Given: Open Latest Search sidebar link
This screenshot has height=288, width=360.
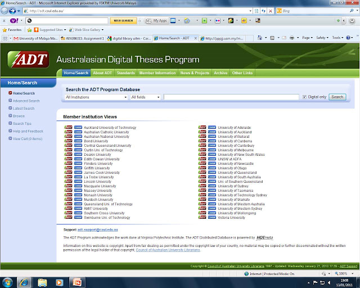Looking at the screenshot, I should (x=24, y=109).
